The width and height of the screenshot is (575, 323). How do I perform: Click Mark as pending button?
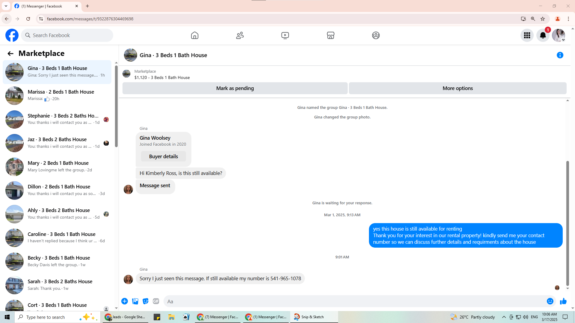tap(235, 88)
